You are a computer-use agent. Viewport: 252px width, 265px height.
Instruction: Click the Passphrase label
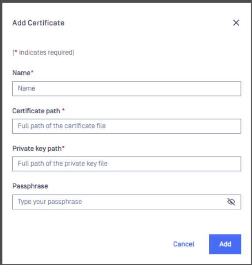click(x=30, y=186)
